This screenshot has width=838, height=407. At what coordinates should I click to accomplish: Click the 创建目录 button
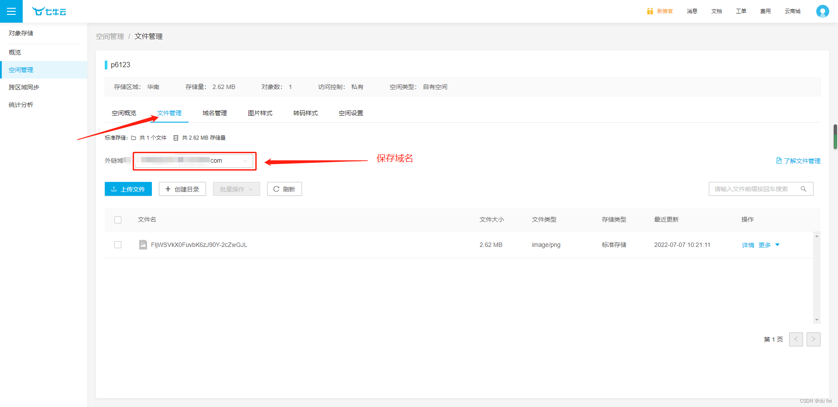(x=182, y=188)
